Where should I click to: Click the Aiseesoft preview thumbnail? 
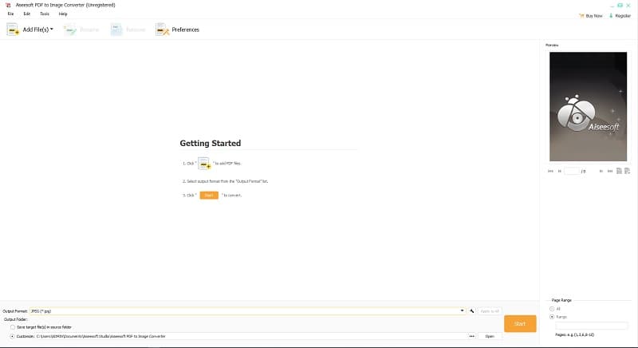(x=588, y=107)
